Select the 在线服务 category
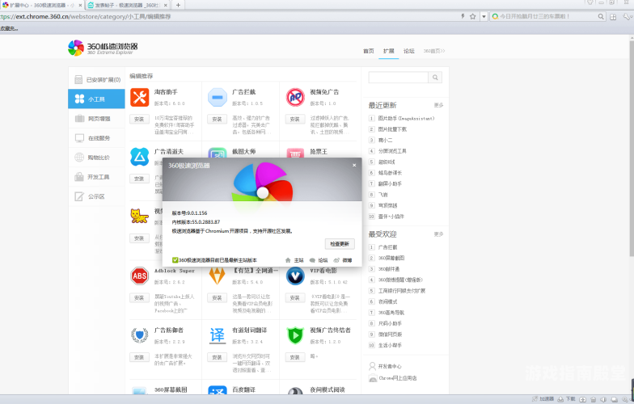Viewport: 634px width, 404px height. tap(97, 137)
